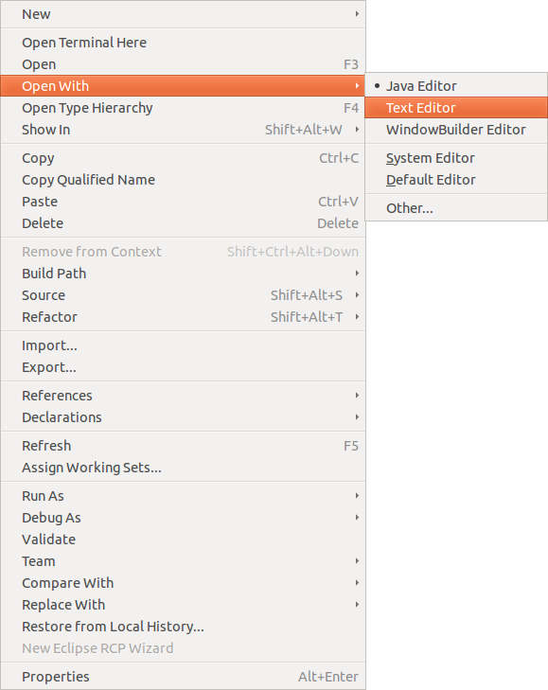Choose Default Editor entry

pyautogui.click(x=456, y=180)
